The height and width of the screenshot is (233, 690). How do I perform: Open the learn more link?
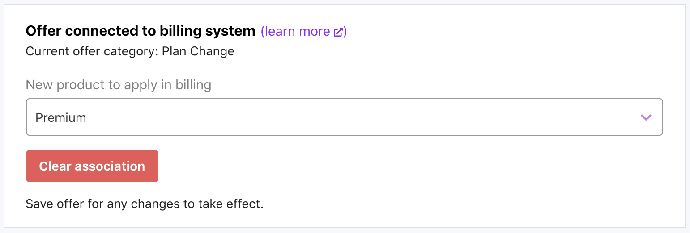pos(295,31)
